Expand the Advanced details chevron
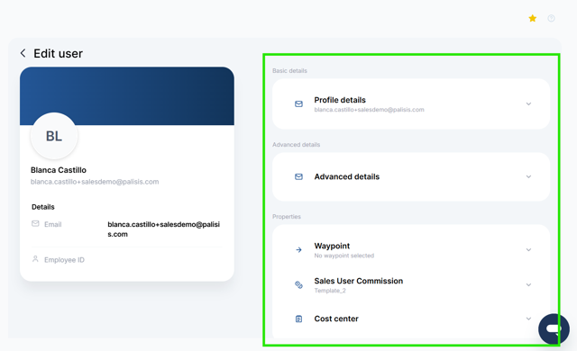The image size is (577, 351). tap(528, 176)
